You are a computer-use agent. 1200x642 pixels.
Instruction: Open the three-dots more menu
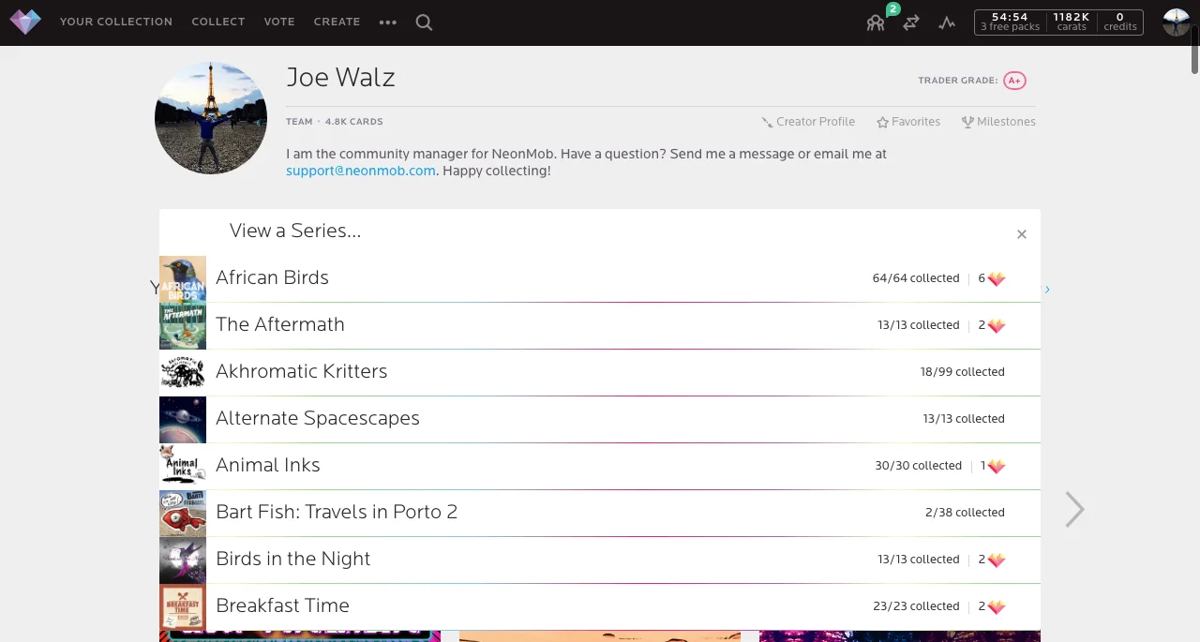[x=388, y=22]
